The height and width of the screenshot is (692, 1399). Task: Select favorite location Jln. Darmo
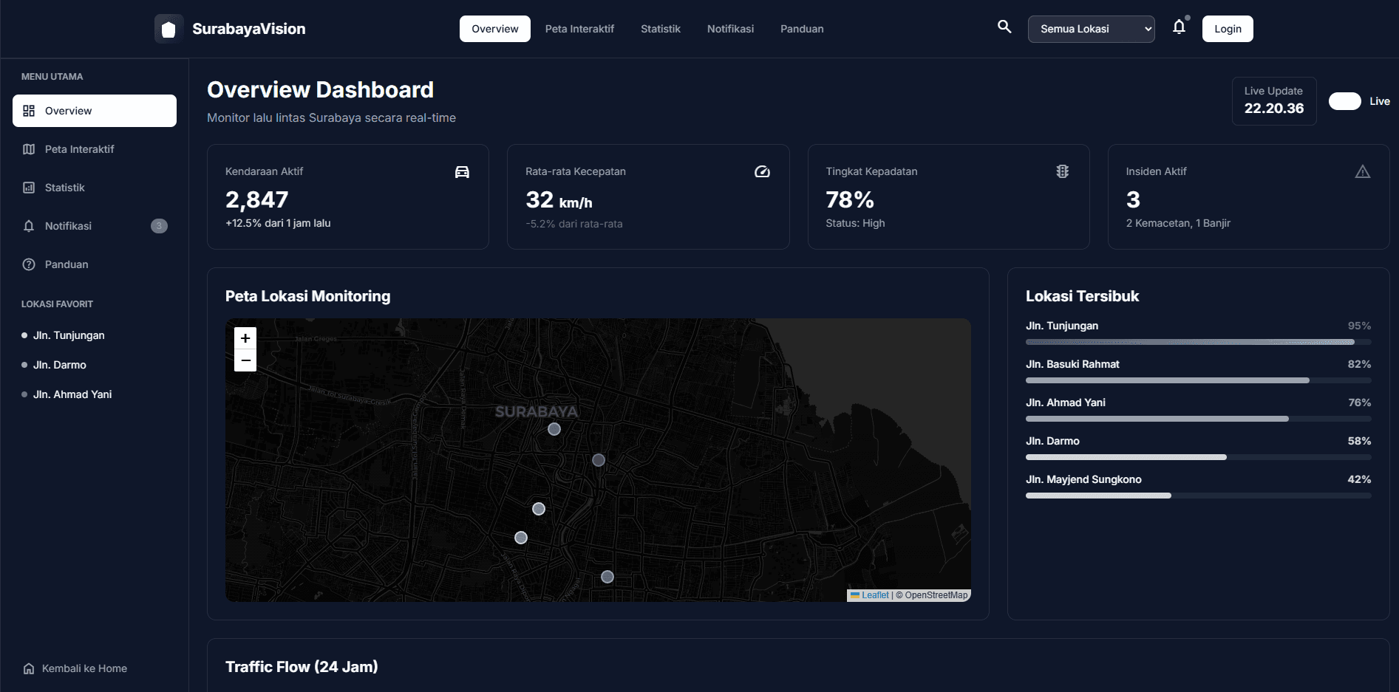coord(61,364)
